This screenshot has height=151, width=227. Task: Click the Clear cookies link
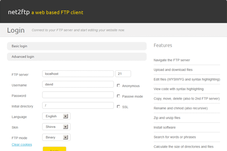coord(22,145)
